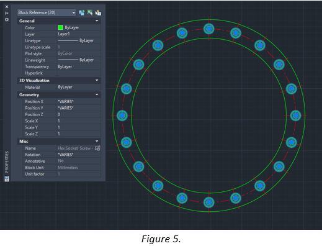
Task: Select the top-center screw block in drawing
Action: coord(209,29)
